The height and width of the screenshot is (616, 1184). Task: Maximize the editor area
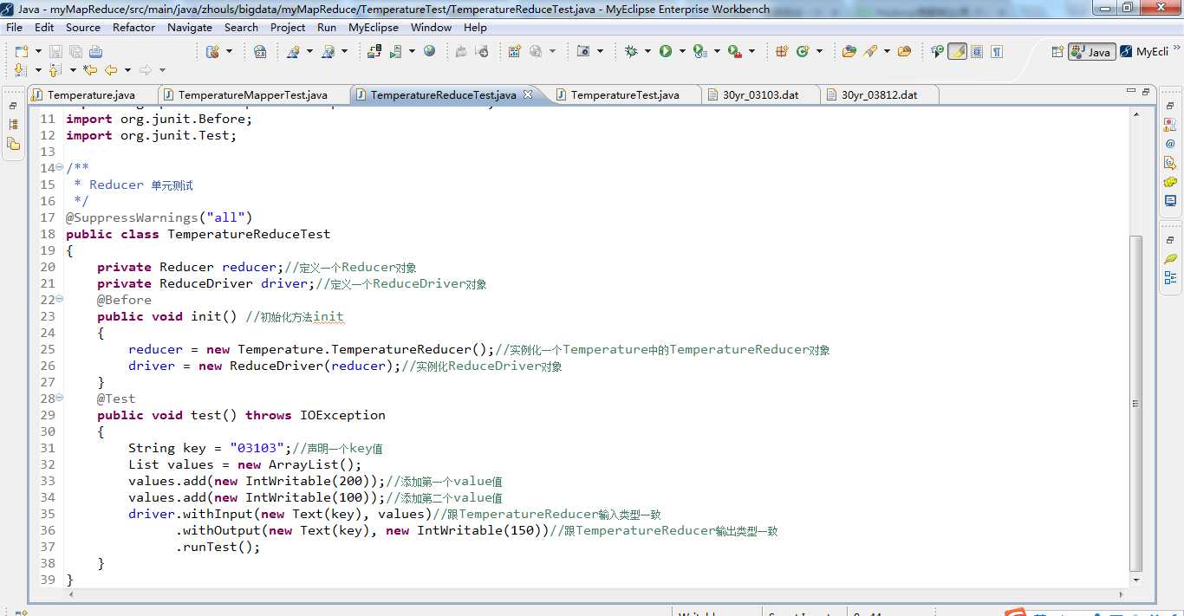(x=1146, y=90)
